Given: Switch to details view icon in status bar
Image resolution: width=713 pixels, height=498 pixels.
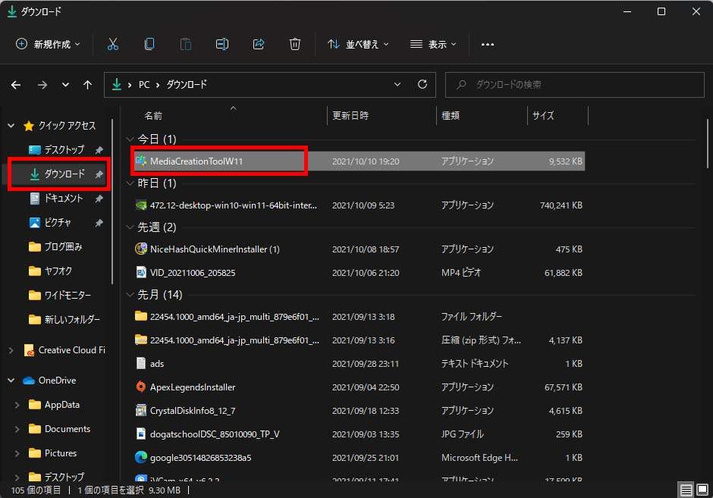Looking at the screenshot, I should point(686,490).
